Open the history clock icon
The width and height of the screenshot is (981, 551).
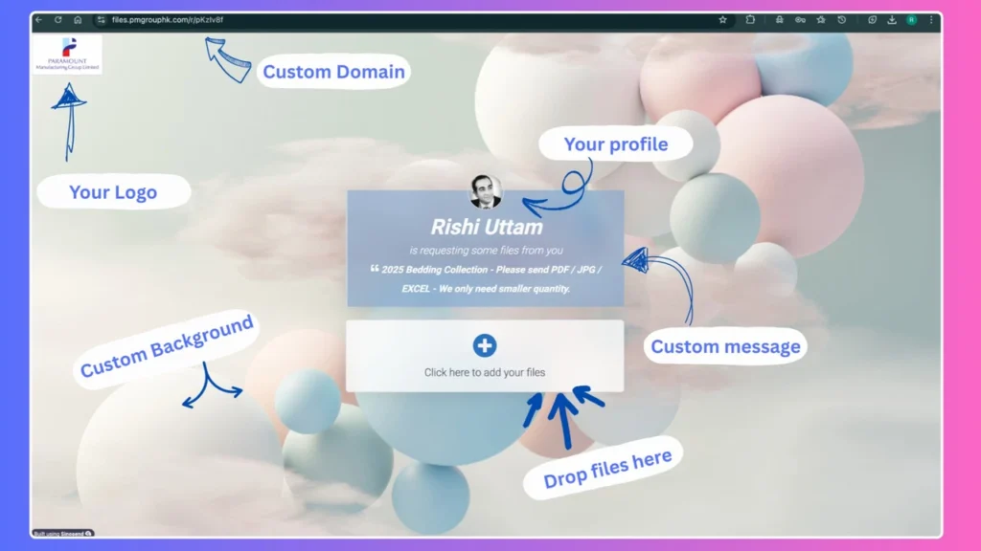point(842,19)
